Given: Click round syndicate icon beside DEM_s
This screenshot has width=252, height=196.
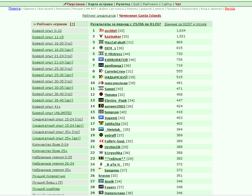Looking at the screenshot, I should tap(101, 48).
